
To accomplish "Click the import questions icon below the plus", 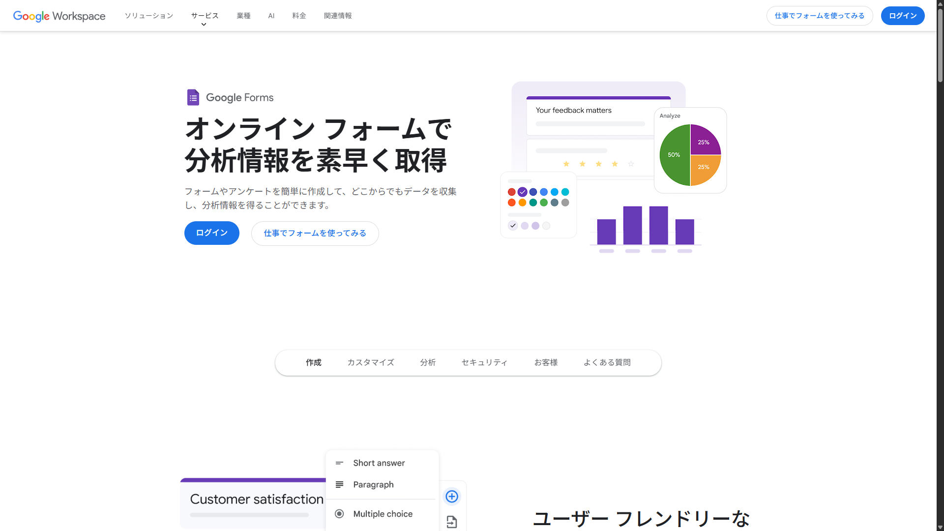I will click(452, 523).
